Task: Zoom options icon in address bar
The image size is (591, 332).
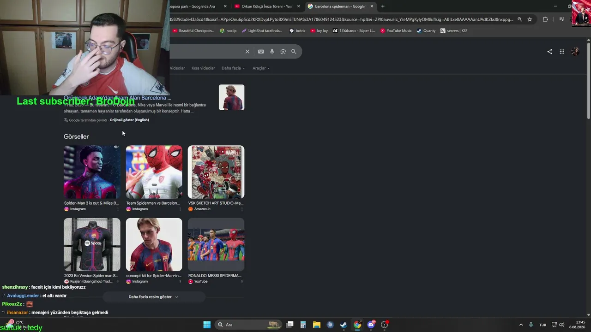Action: click(519, 19)
